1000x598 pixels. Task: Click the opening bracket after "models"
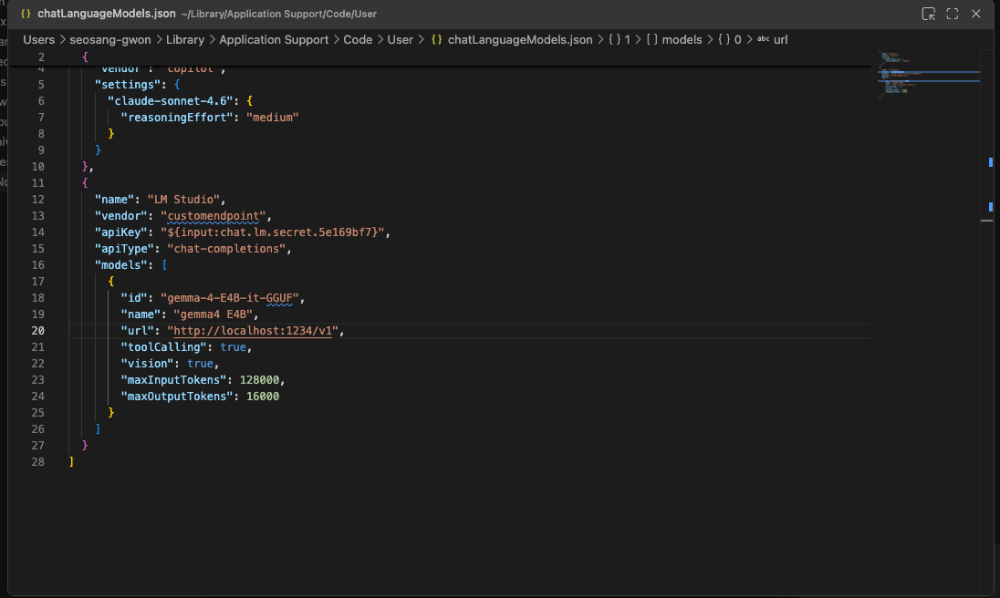164,265
